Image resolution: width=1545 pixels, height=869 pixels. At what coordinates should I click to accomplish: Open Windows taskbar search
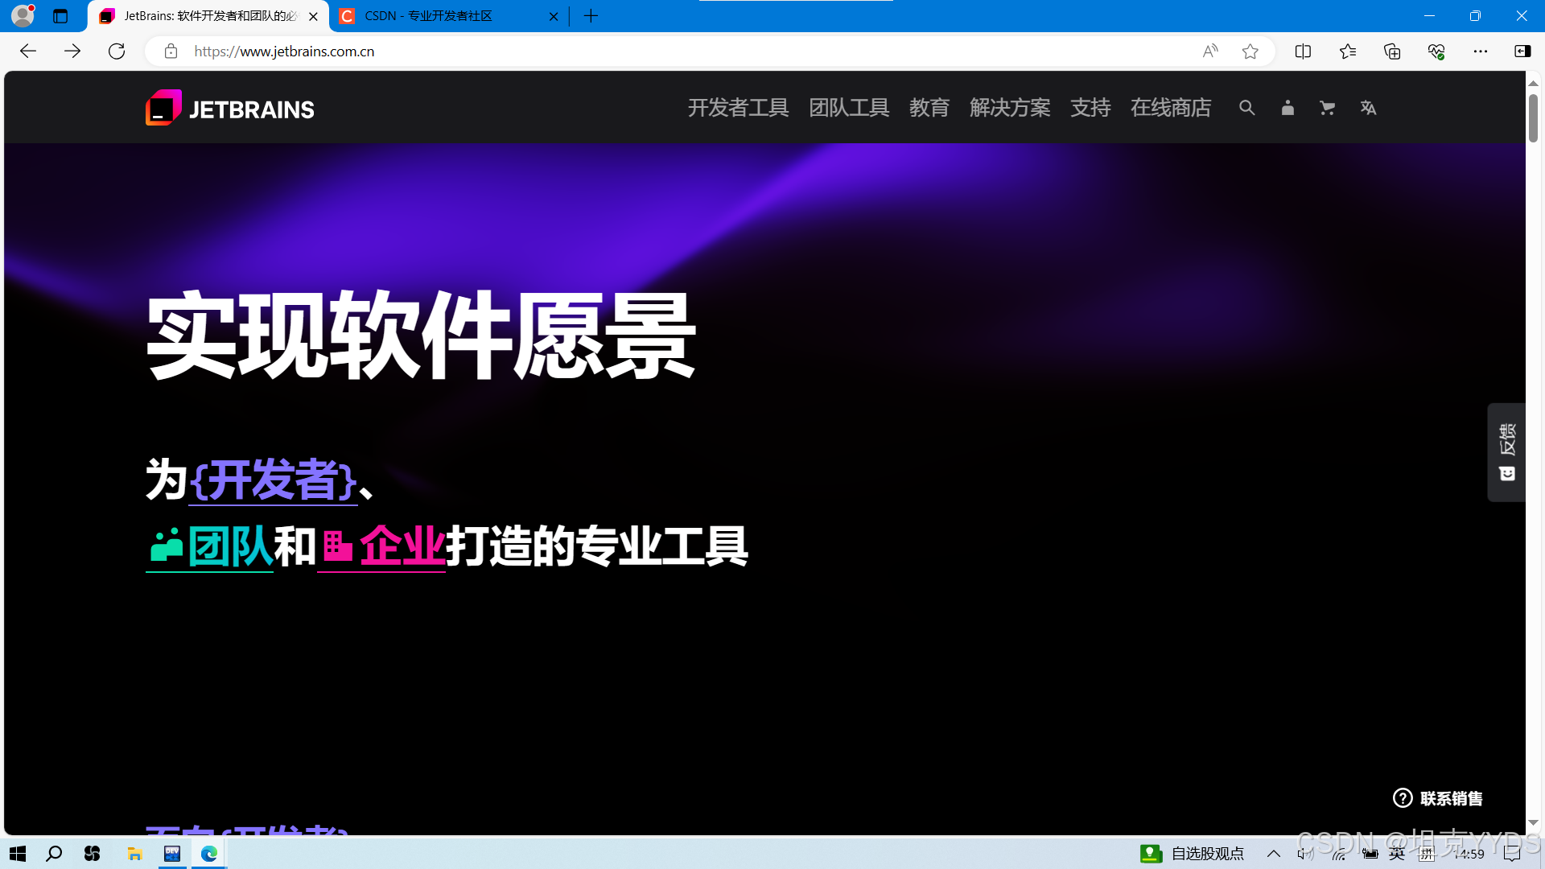click(x=54, y=854)
